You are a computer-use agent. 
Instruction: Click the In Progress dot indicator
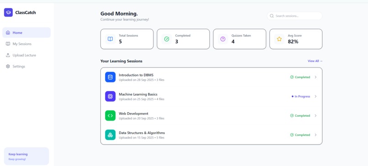pyautogui.click(x=293, y=96)
